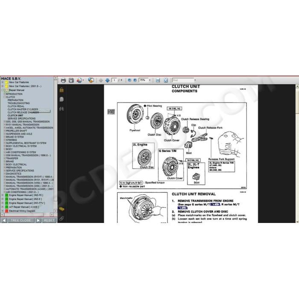Click yellow book icon of New Car Features
Viewport: 299px width, 299px height.
point(7,82)
